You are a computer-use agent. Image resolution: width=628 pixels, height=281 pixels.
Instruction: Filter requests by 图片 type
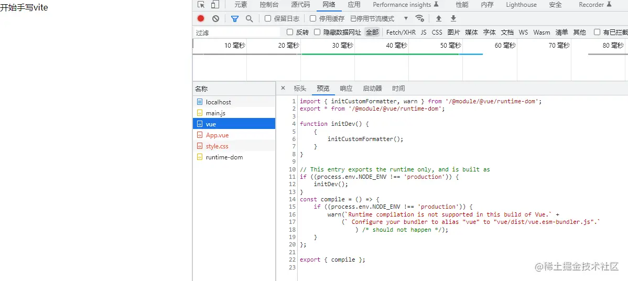point(454,33)
